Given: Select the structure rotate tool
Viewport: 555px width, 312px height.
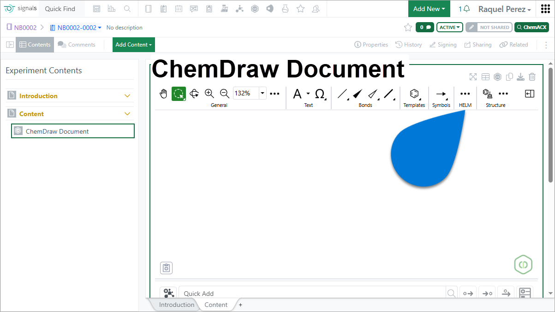Looking at the screenshot, I should coord(194,94).
